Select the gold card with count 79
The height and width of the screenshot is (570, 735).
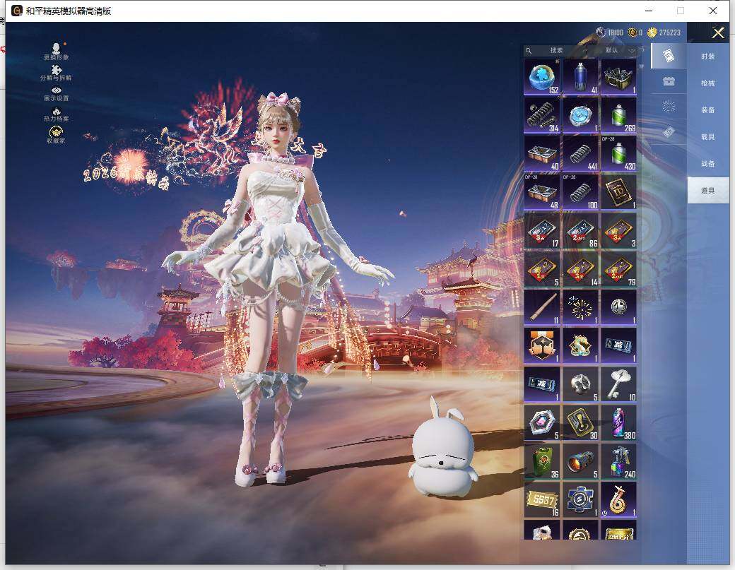[x=619, y=269]
